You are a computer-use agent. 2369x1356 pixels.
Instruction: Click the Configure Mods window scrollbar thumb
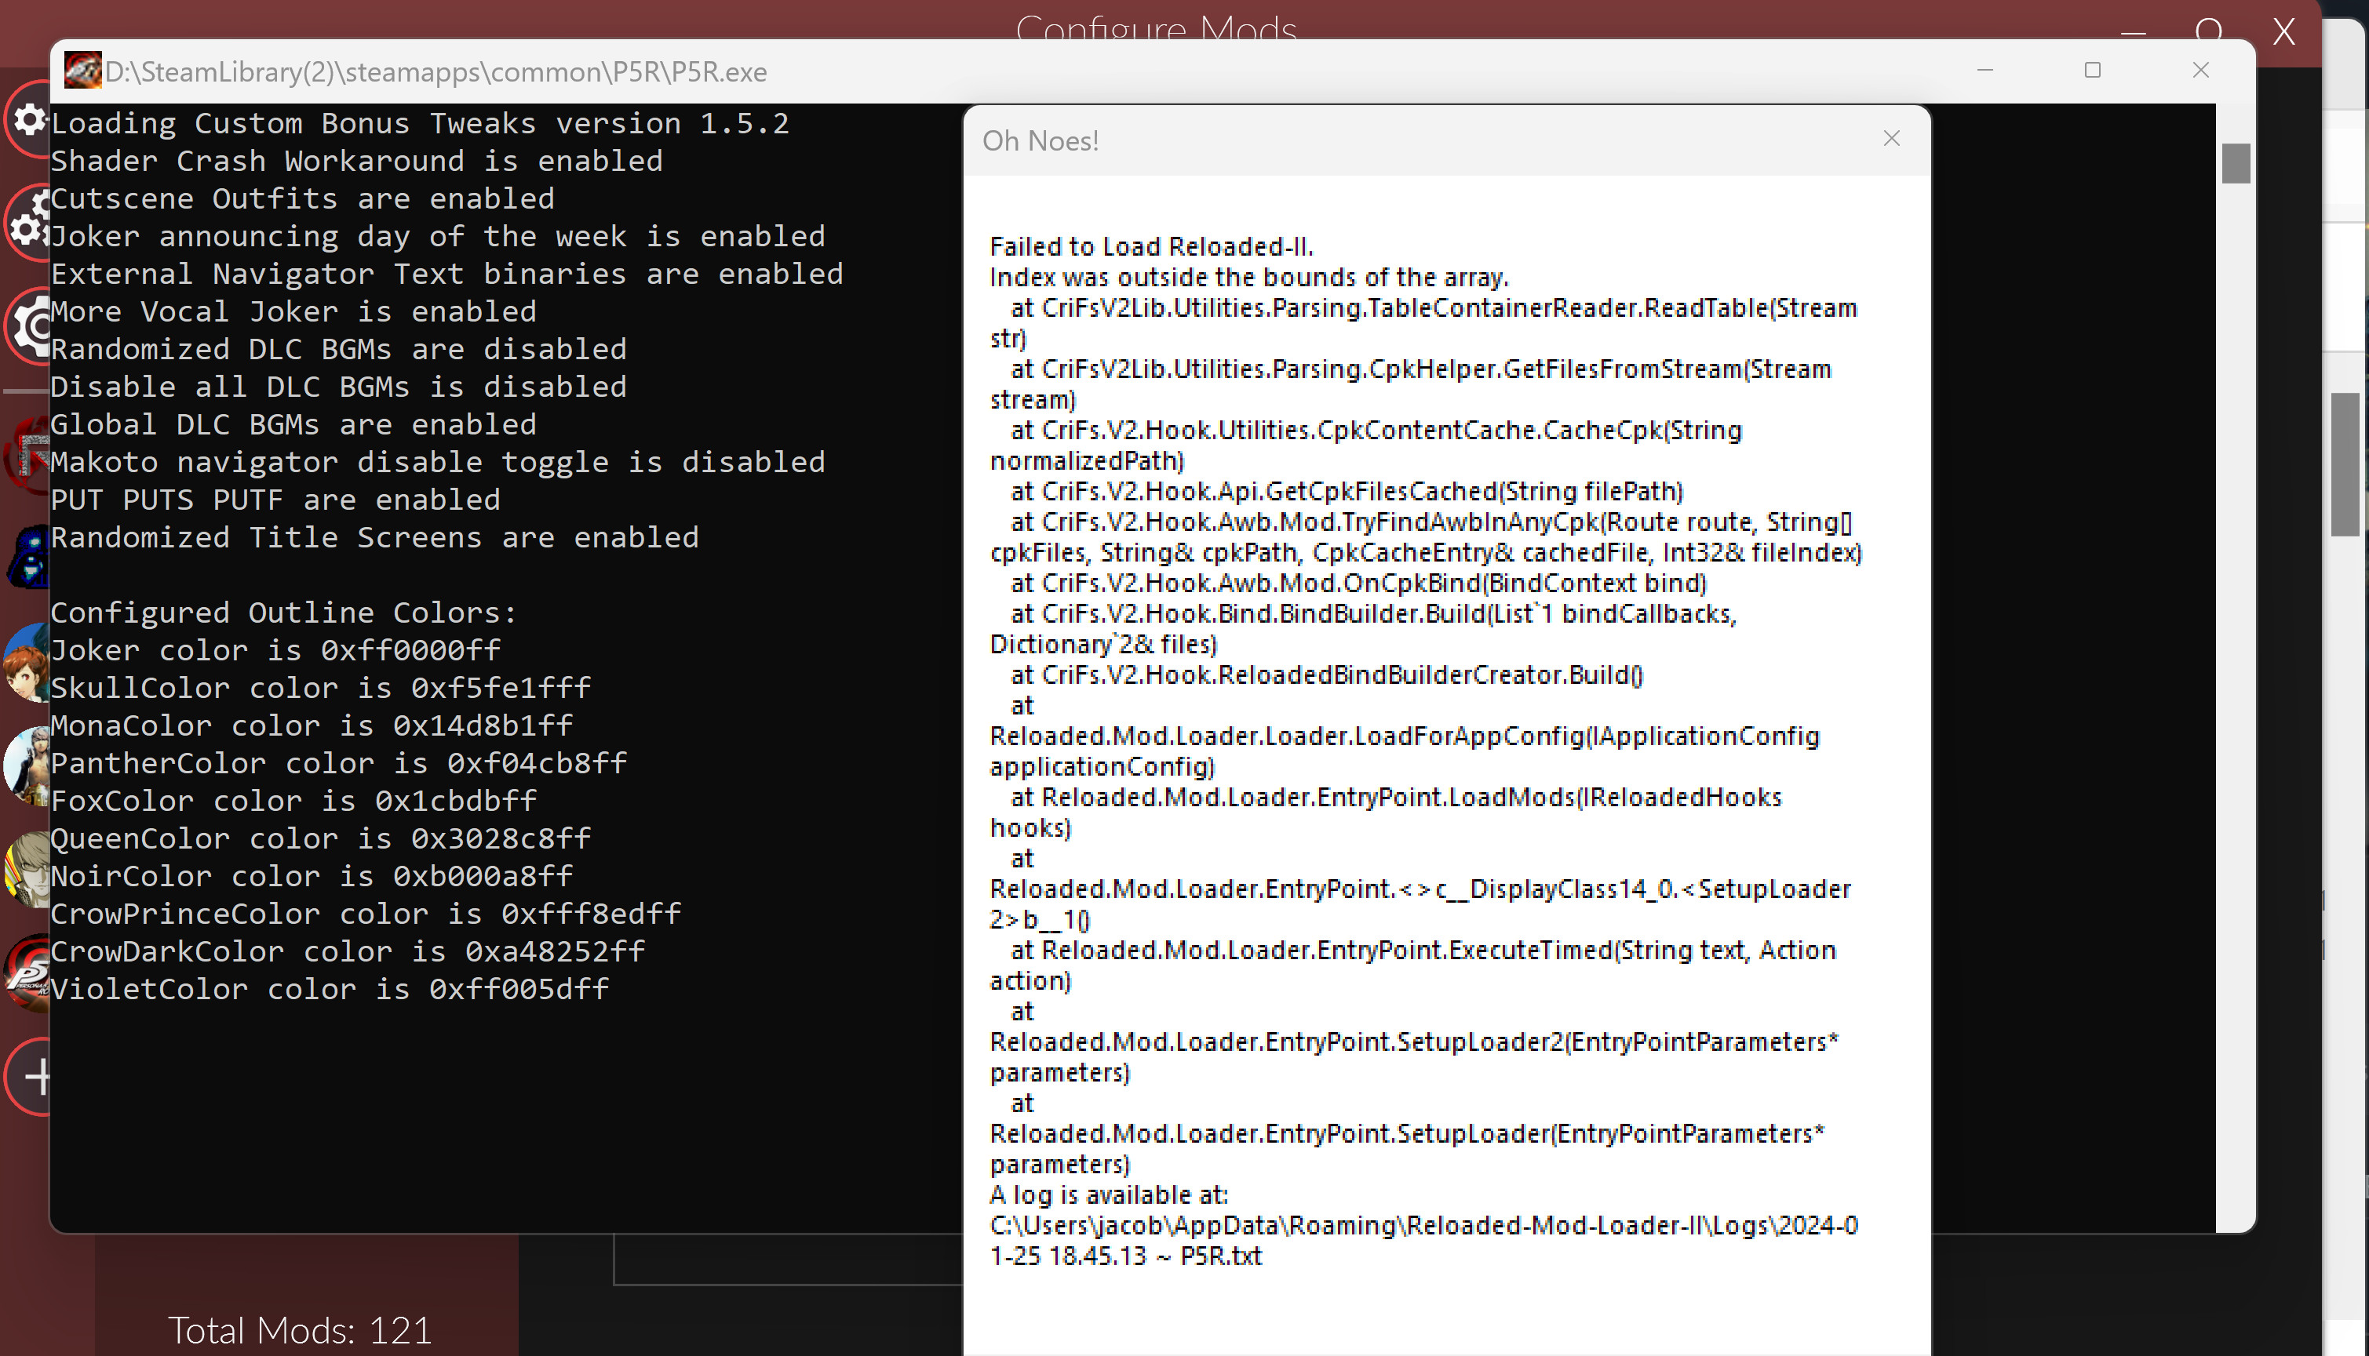(x=2344, y=464)
